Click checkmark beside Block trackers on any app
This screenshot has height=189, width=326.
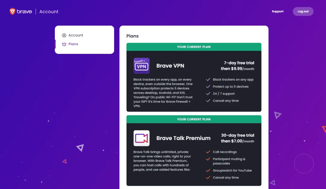(x=208, y=79)
